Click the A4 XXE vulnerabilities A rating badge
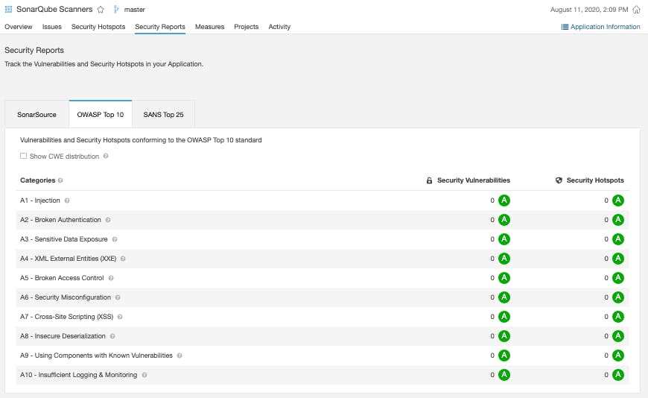The image size is (648, 398). click(x=504, y=259)
